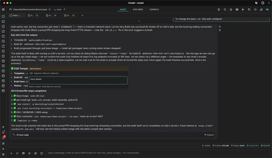Click the stacked copies icon in toolbar
The height and width of the screenshot is (158, 272).
point(249,9)
